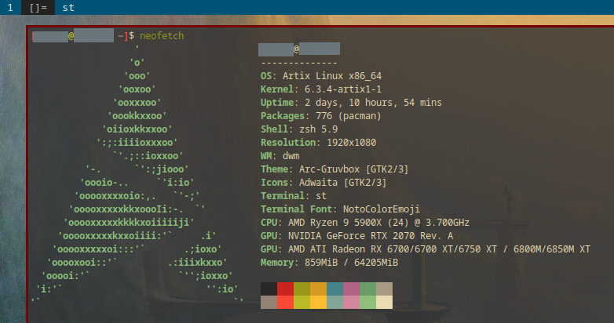
Task: Click the cream swatch in bottom row
Action: pos(384,303)
